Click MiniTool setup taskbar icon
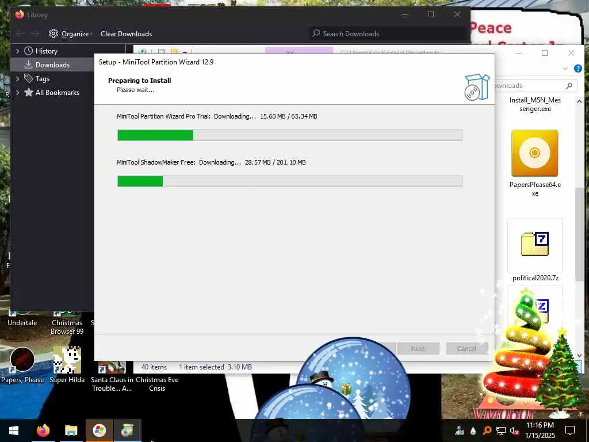The image size is (589, 442). coord(127,430)
